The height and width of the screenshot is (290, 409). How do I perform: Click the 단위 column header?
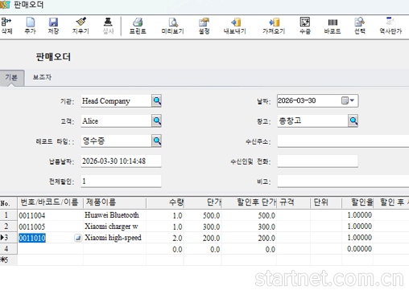click(x=326, y=202)
